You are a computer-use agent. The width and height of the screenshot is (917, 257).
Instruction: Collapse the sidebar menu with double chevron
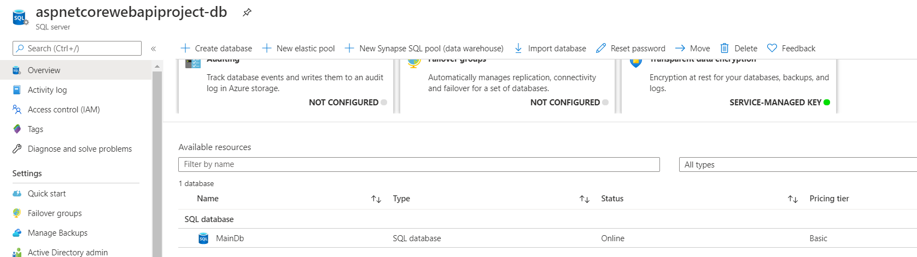tap(153, 49)
